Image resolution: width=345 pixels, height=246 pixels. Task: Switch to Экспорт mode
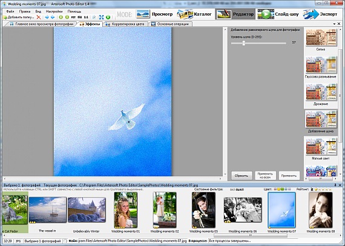coord(320,14)
